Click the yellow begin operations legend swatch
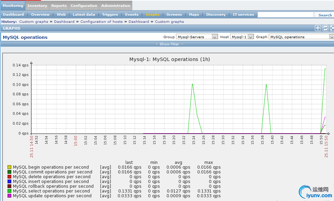Viewport: 334px width, 201px height. point(10,167)
